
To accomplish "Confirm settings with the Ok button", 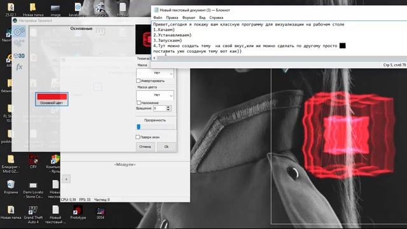I will pyautogui.click(x=167, y=147).
